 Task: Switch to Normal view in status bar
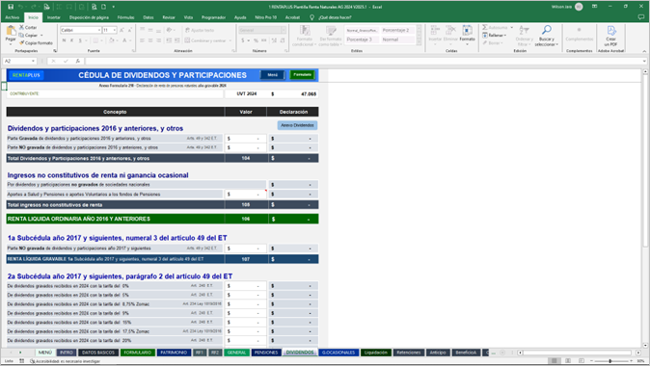[554, 361]
